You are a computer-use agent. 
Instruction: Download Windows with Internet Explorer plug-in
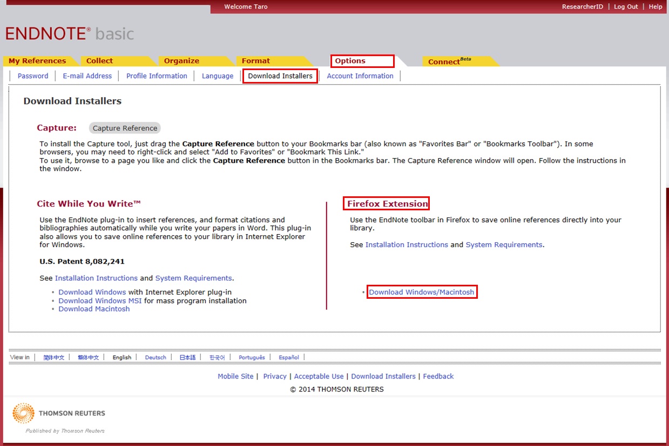pos(92,292)
